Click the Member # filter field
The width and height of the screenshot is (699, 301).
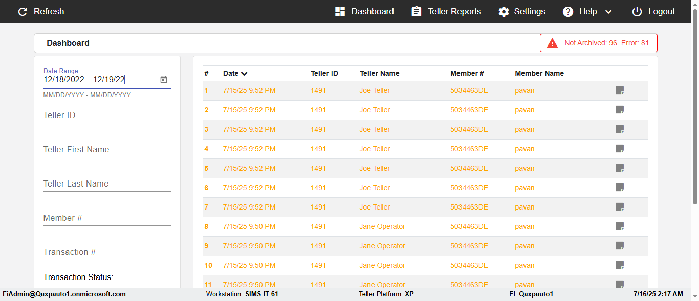[x=107, y=218]
